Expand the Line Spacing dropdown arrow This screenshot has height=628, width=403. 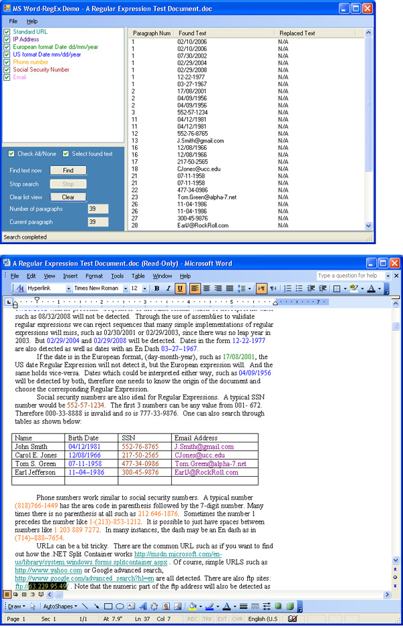(x=250, y=288)
